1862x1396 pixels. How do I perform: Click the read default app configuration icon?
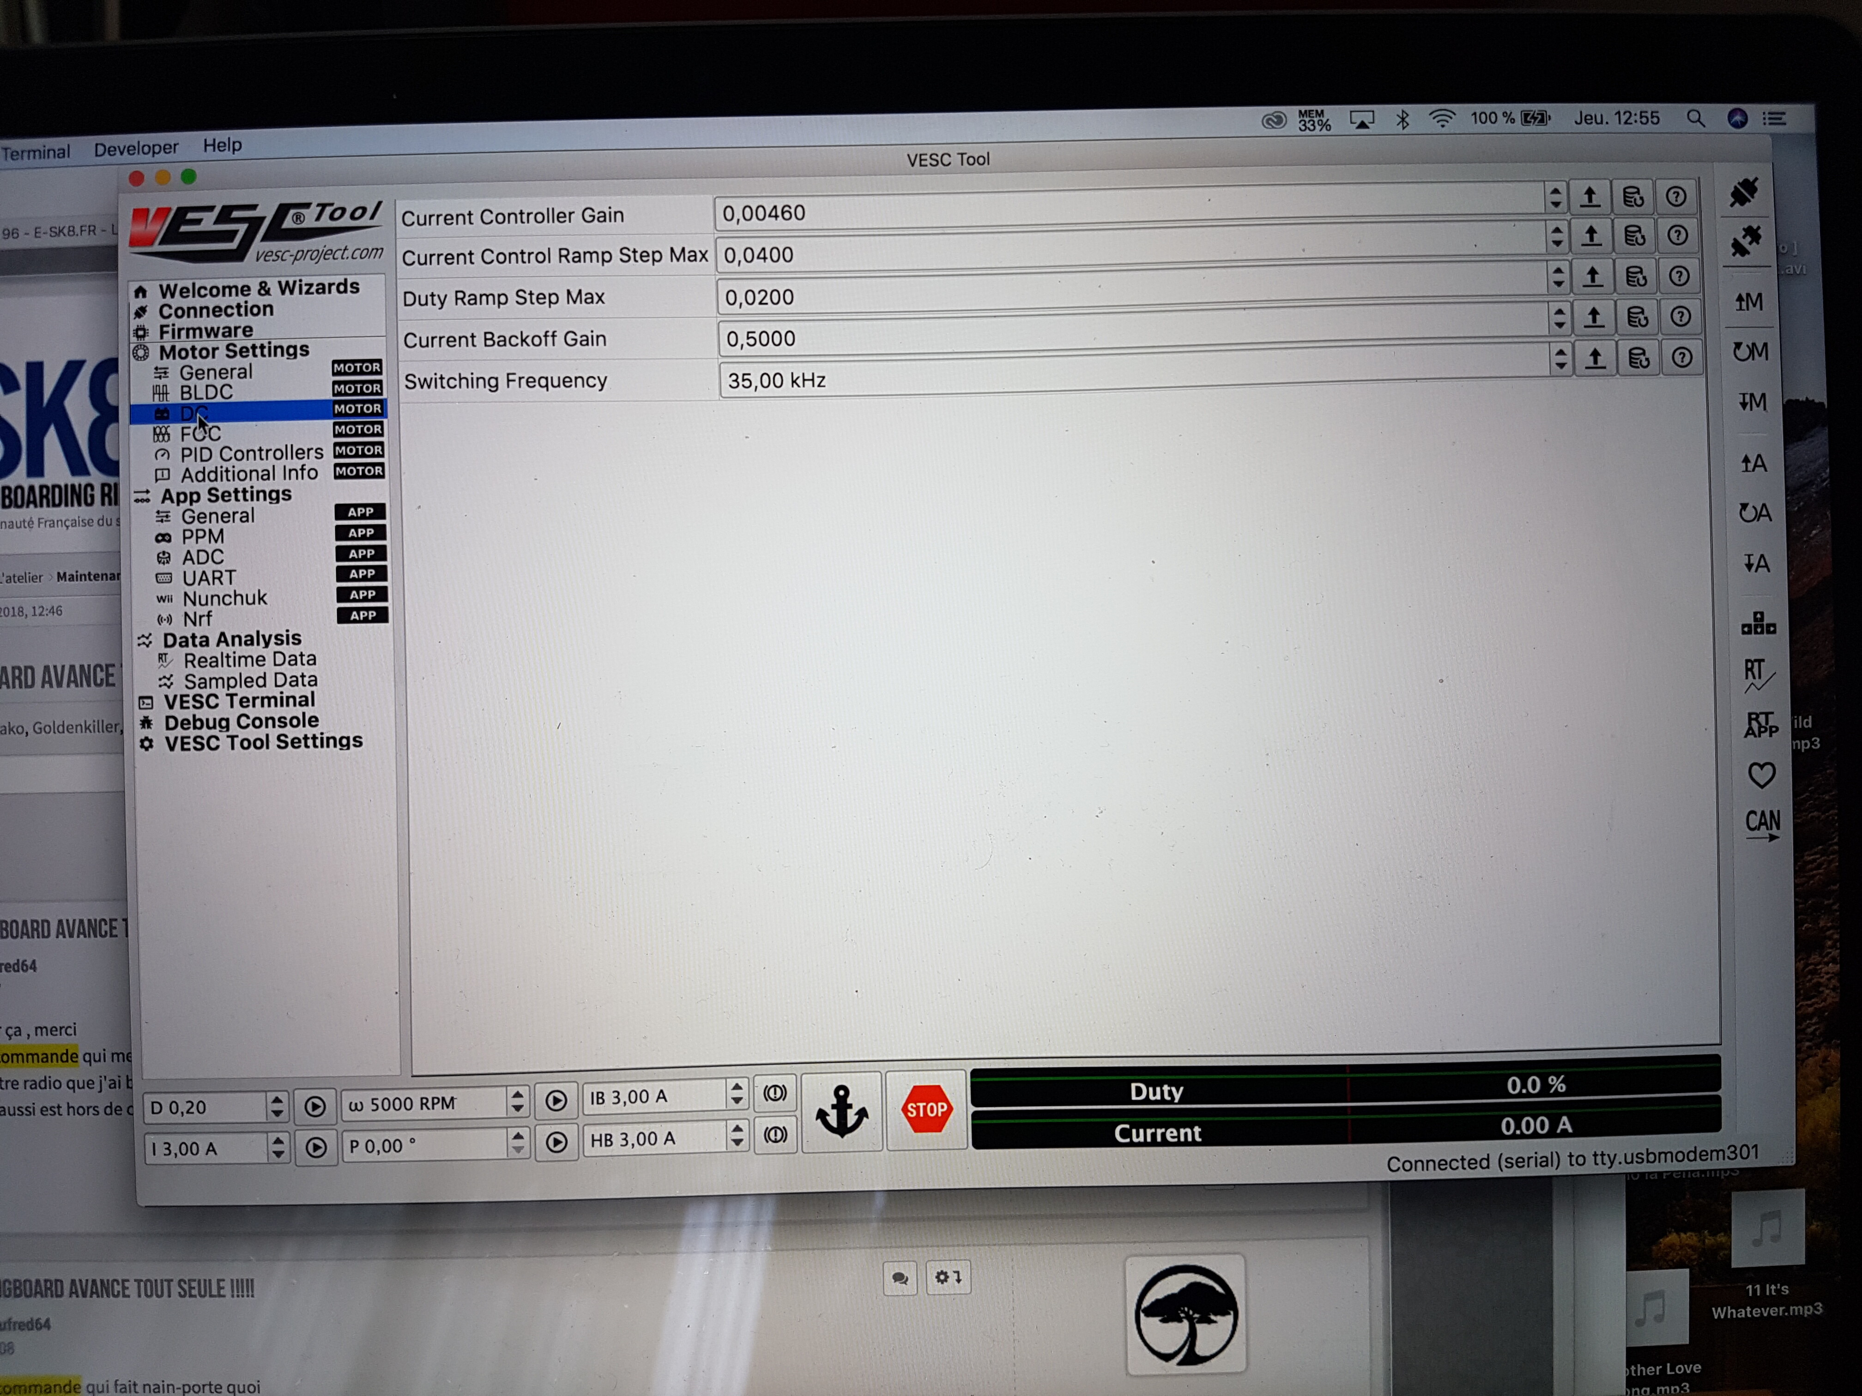tap(1755, 512)
